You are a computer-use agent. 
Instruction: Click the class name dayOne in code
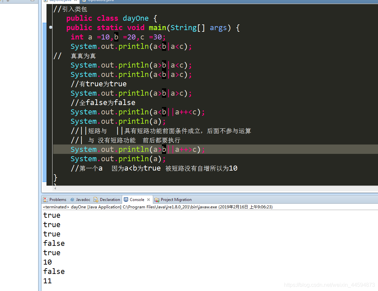click(136, 18)
